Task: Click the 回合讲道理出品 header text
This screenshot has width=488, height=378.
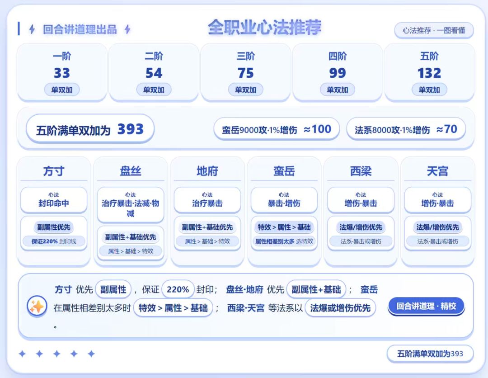Action: [x=80, y=29]
